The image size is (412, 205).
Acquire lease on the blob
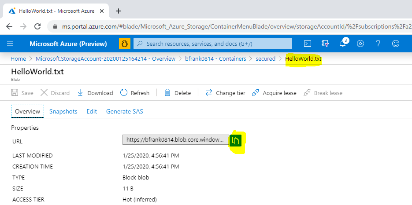click(x=274, y=93)
